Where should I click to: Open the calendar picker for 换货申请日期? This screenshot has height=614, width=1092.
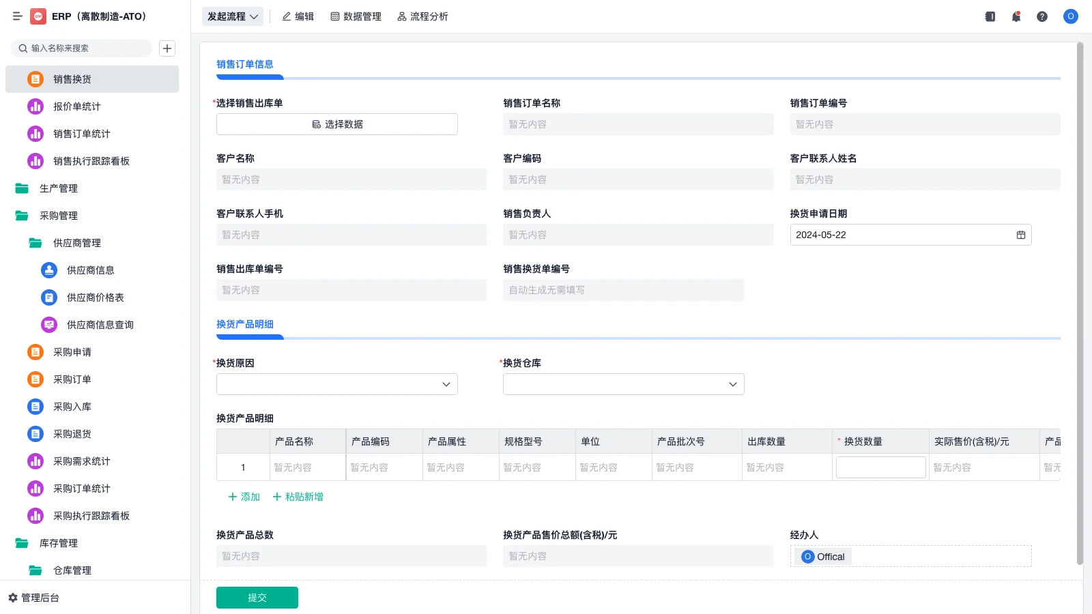click(1020, 235)
